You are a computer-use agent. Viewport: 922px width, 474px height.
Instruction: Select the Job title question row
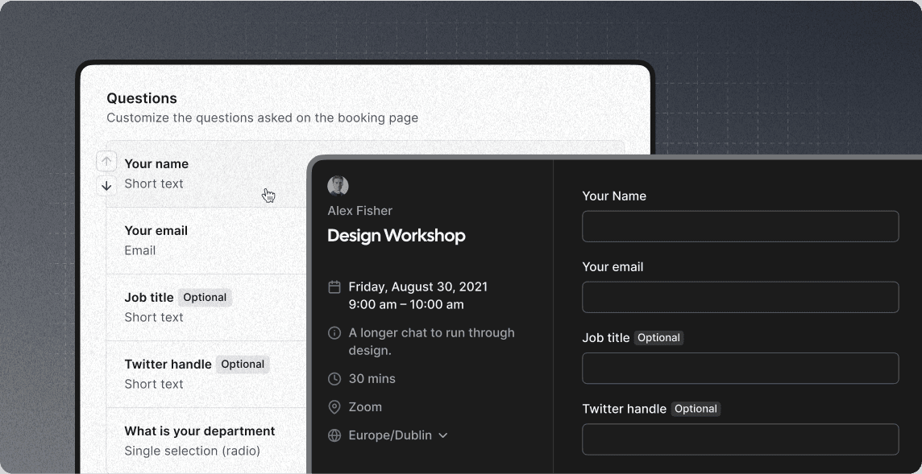(x=207, y=307)
